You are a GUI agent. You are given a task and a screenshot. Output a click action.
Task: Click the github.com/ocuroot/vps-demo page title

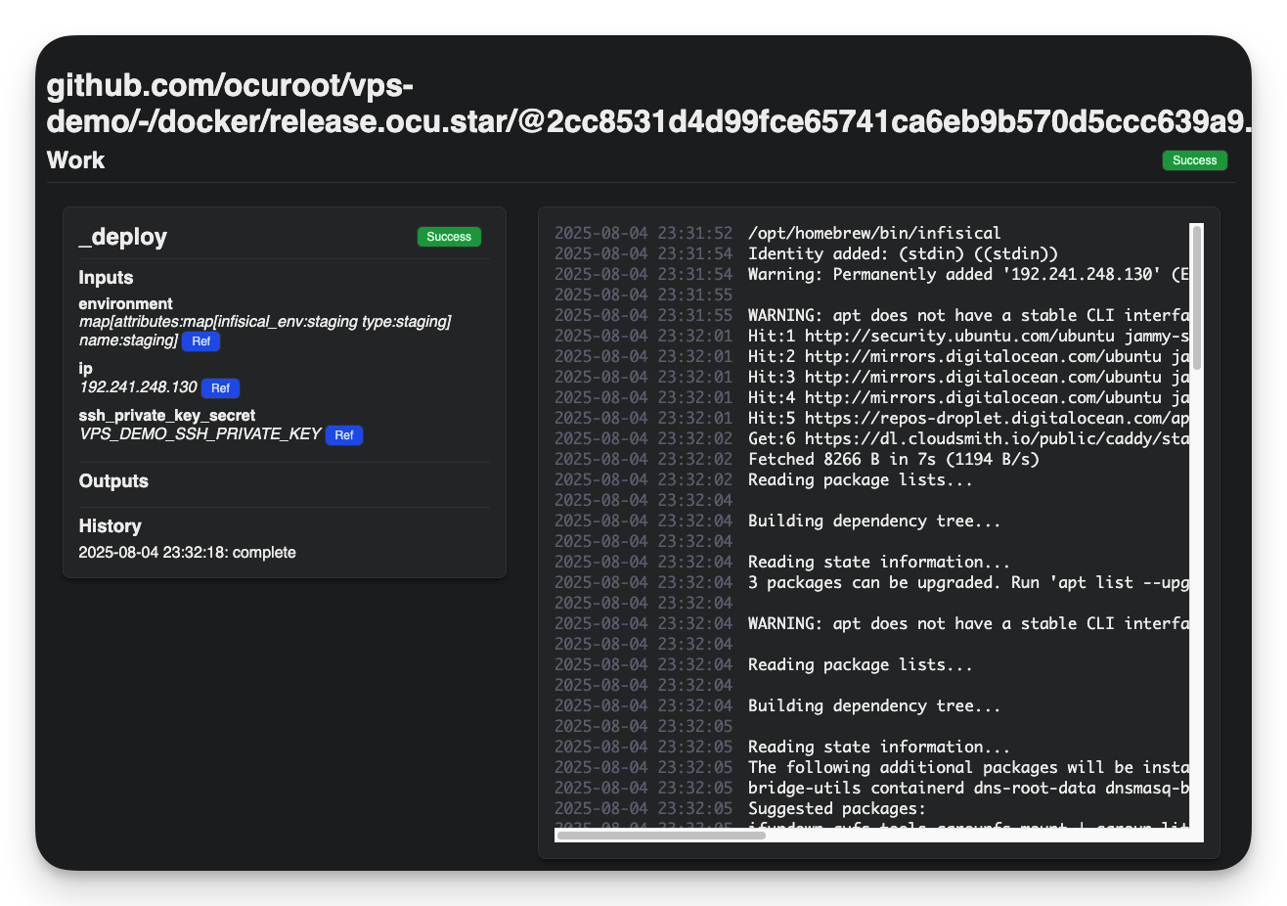pyautogui.click(x=648, y=103)
